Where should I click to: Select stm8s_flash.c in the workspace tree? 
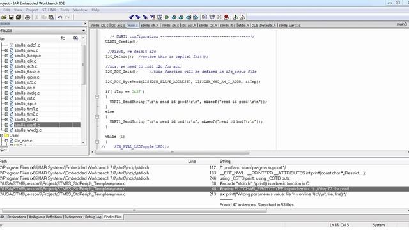point(27,72)
